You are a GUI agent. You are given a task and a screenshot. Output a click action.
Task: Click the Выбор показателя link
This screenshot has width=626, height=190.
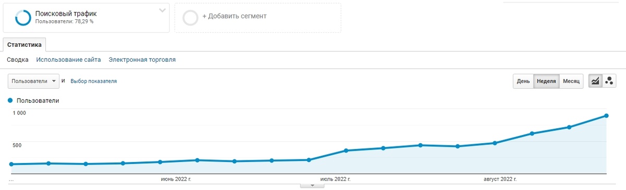click(x=93, y=82)
